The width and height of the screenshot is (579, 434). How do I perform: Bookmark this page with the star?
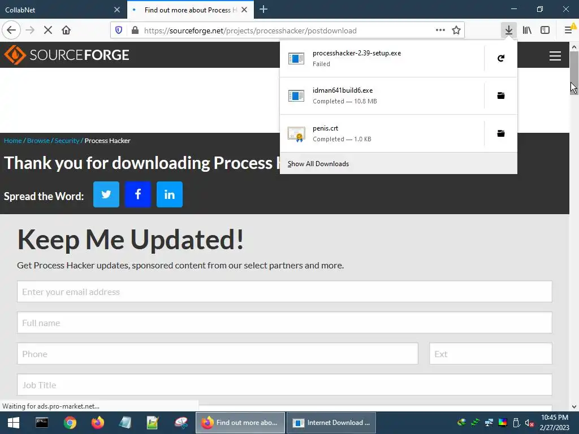click(x=456, y=31)
